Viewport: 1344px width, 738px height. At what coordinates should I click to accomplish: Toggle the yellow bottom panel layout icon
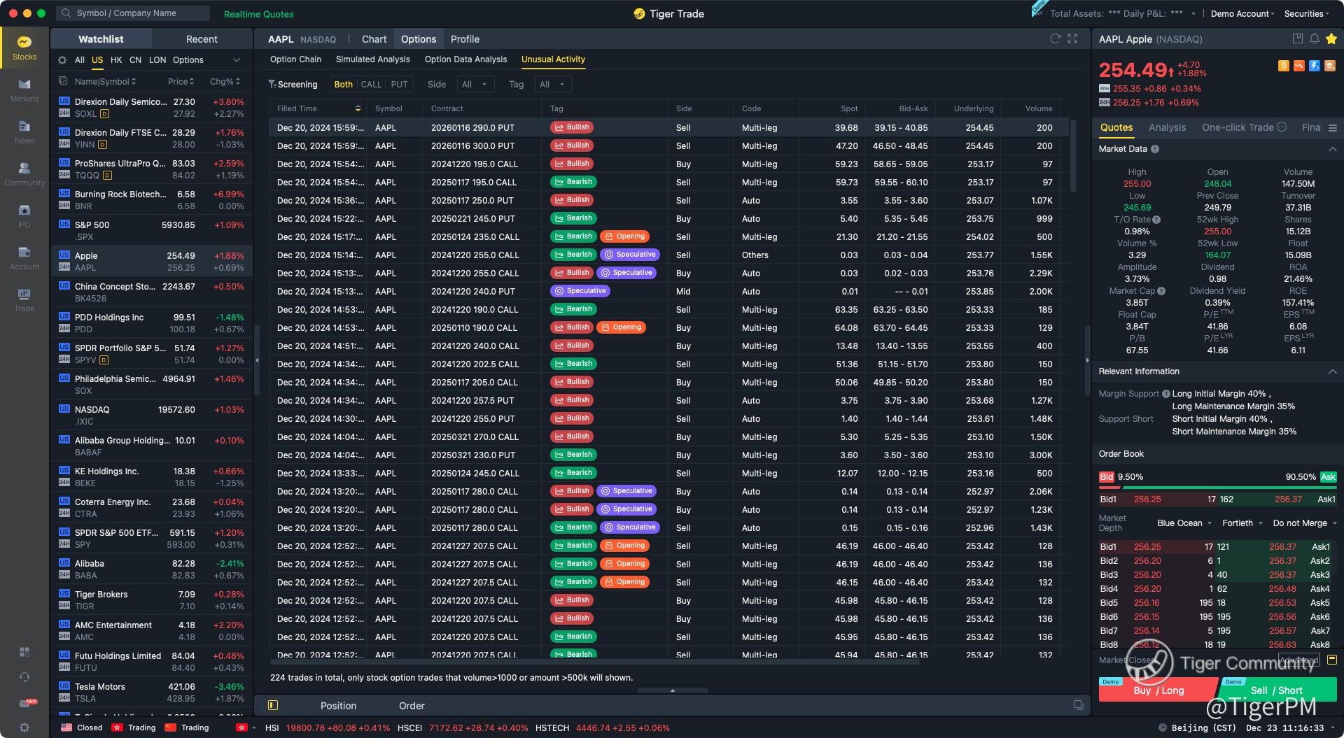[x=274, y=705]
